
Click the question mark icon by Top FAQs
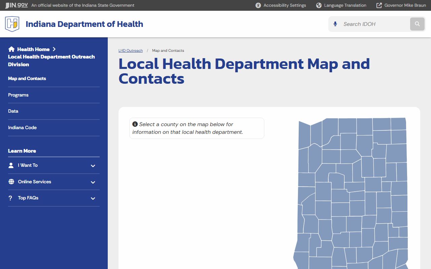(10, 198)
